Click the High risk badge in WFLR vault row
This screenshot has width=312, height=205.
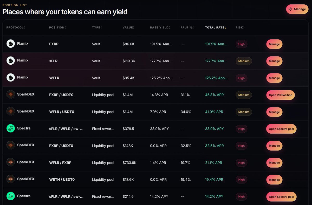pos(242,78)
